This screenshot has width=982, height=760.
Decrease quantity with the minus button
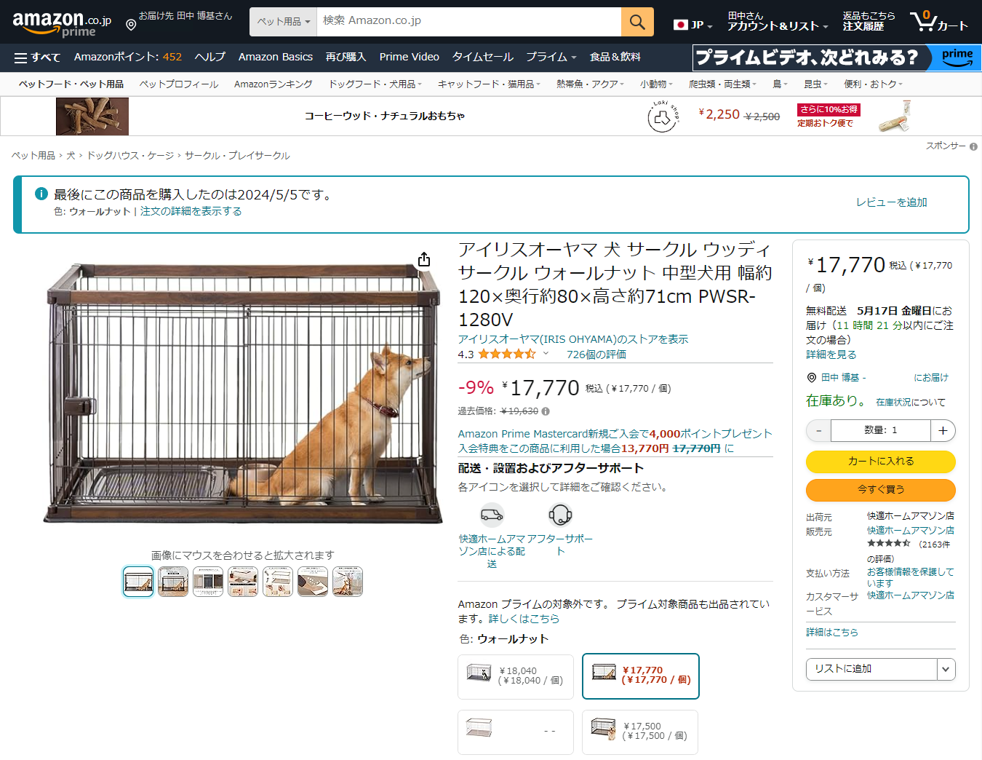pos(818,430)
